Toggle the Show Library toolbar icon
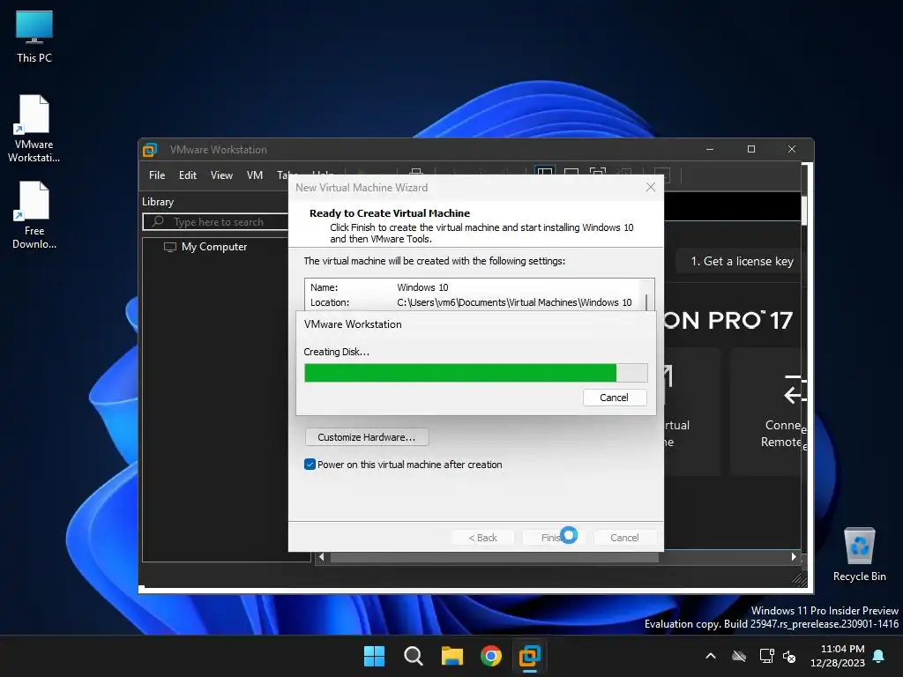Image resolution: width=903 pixels, height=677 pixels. 544,172
